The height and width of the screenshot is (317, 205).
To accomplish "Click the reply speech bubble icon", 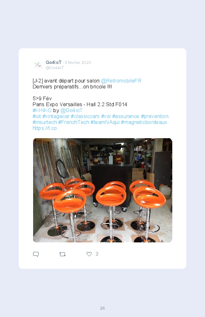I will (x=36, y=254).
